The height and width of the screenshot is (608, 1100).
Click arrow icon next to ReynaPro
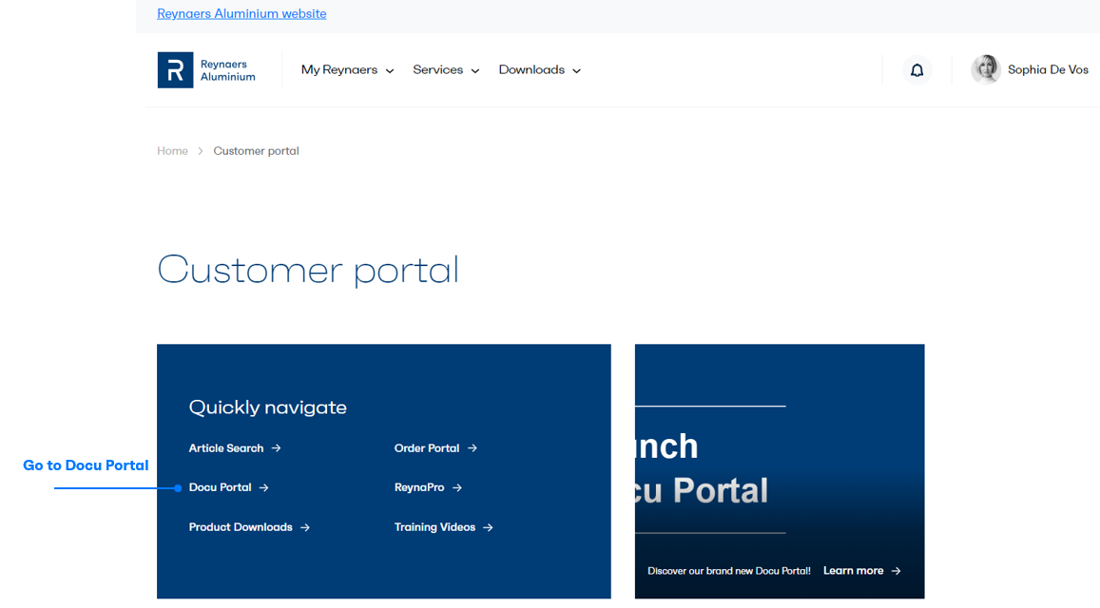[457, 487]
